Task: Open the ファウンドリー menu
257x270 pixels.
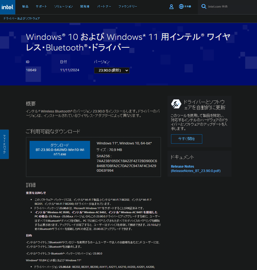Action: (x=128, y=6)
